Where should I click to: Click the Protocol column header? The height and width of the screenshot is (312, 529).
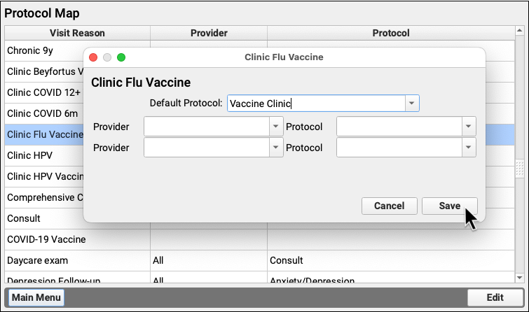tap(391, 33)
